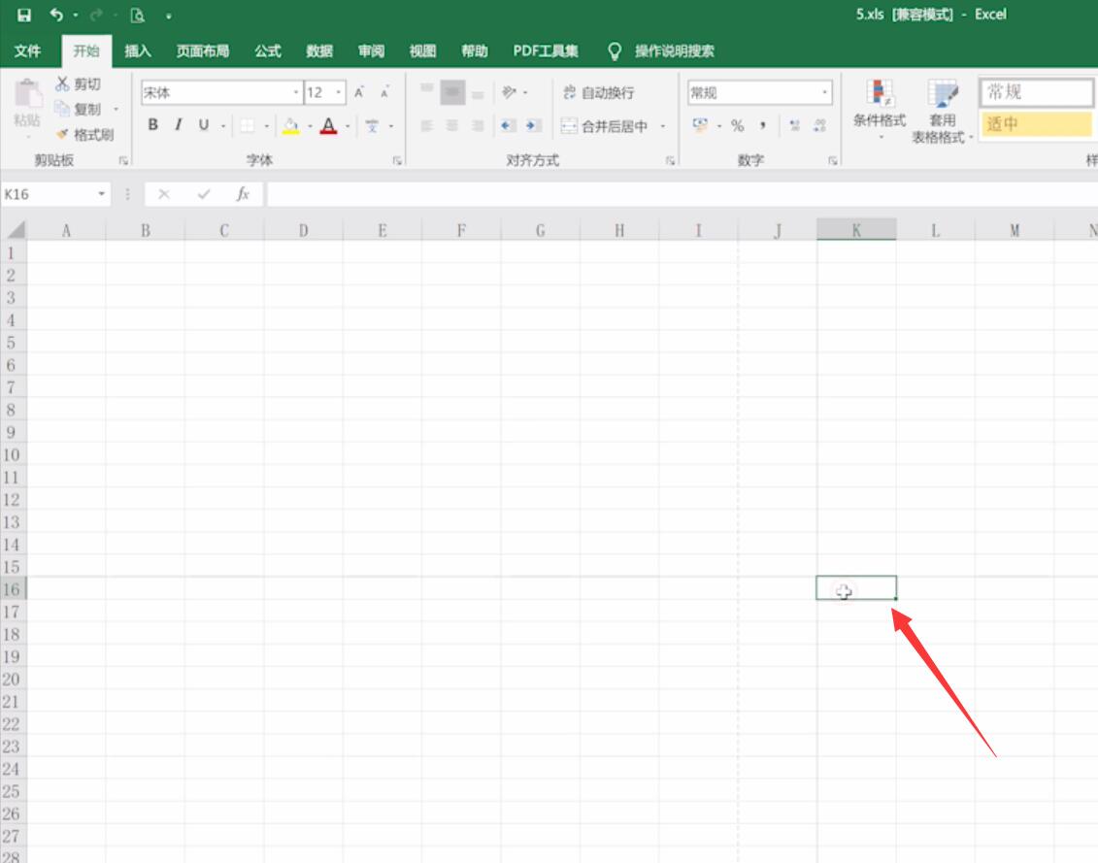The width and height of the screenshot is (1098, 863).
Task: Toggle italic formatting
Action: click(178, 124)
